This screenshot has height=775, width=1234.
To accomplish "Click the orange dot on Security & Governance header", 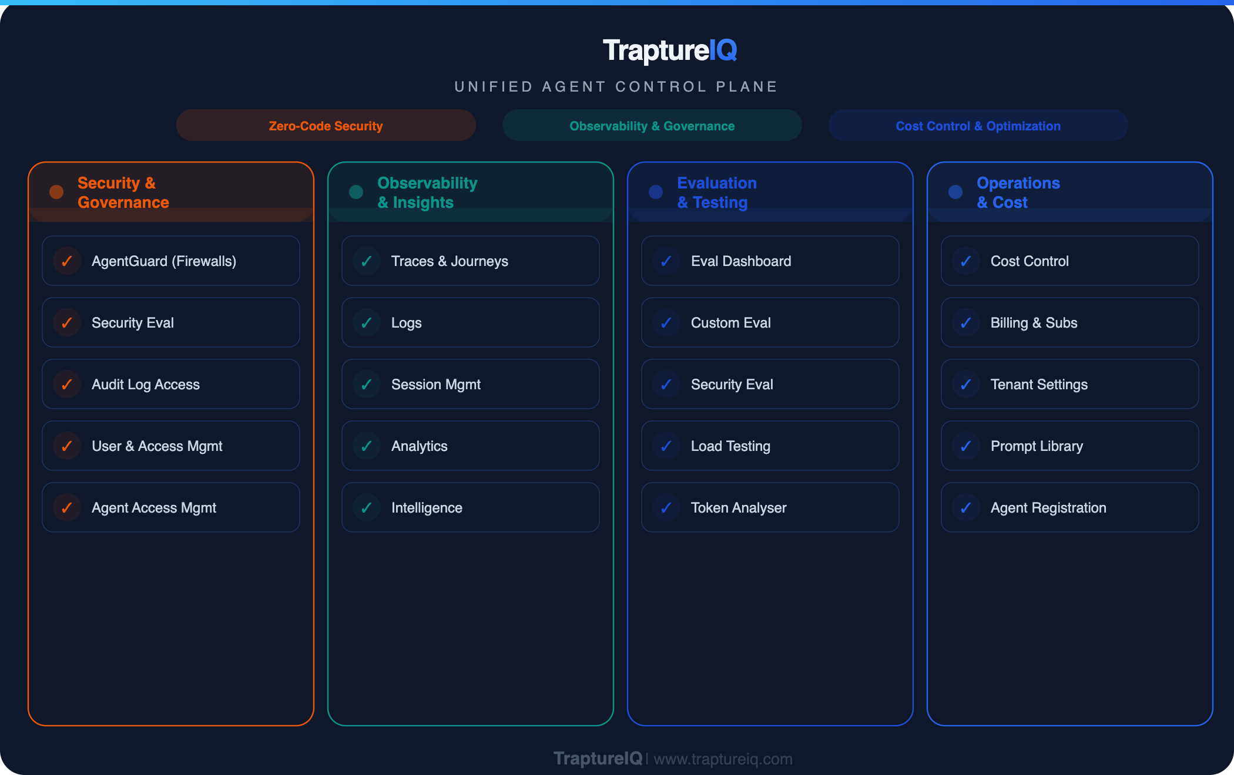I will [56, 192].
